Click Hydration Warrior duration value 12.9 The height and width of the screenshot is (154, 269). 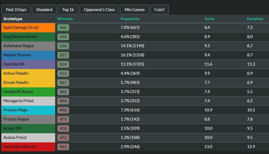coord(251,147)
